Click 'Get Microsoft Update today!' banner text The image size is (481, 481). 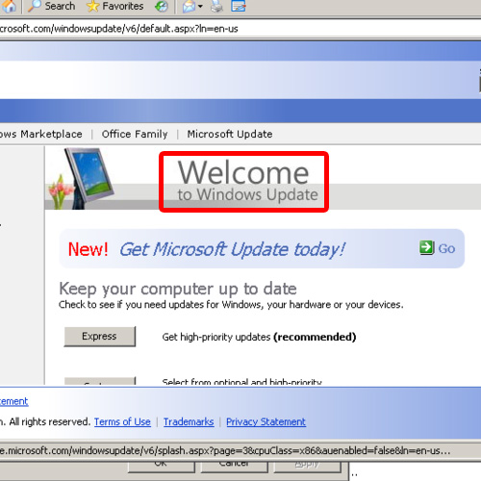(x=232, y=249)
